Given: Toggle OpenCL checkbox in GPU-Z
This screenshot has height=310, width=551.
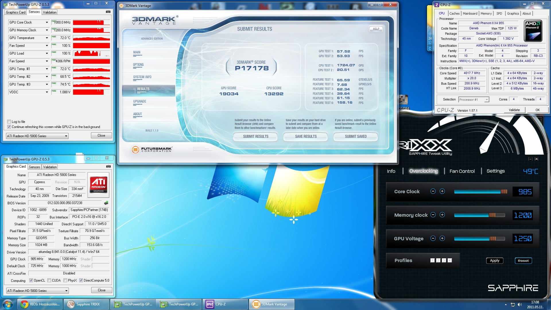Looking at the screenshot, I should point(31,280).
